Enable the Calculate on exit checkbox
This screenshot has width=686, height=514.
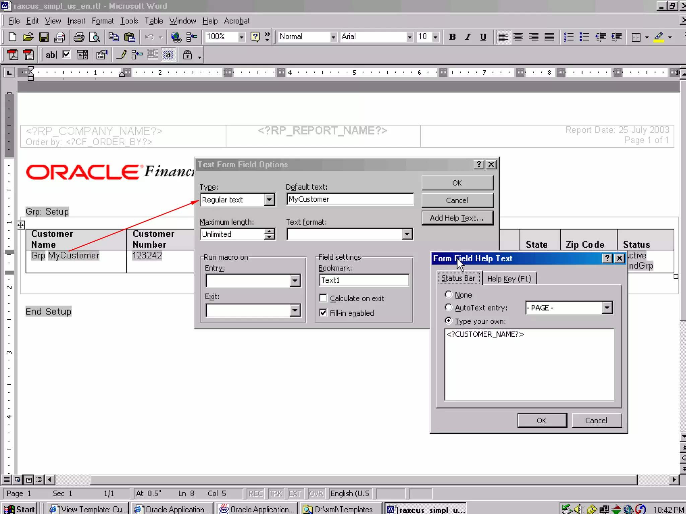[x=323, y=298]
